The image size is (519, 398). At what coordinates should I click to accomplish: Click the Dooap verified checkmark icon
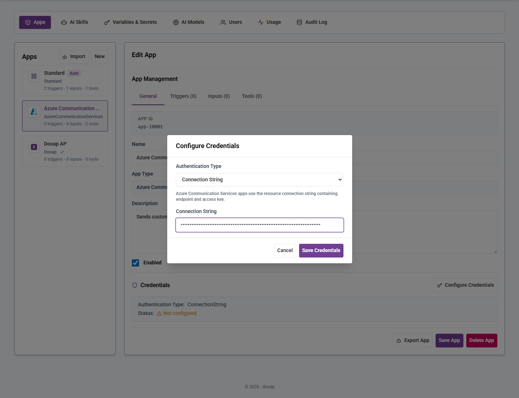[62, 152]
